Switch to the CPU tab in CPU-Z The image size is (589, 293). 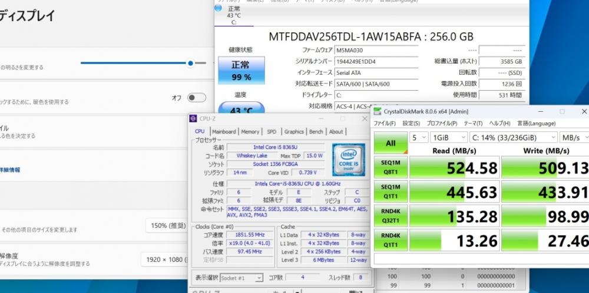point(200,131)
